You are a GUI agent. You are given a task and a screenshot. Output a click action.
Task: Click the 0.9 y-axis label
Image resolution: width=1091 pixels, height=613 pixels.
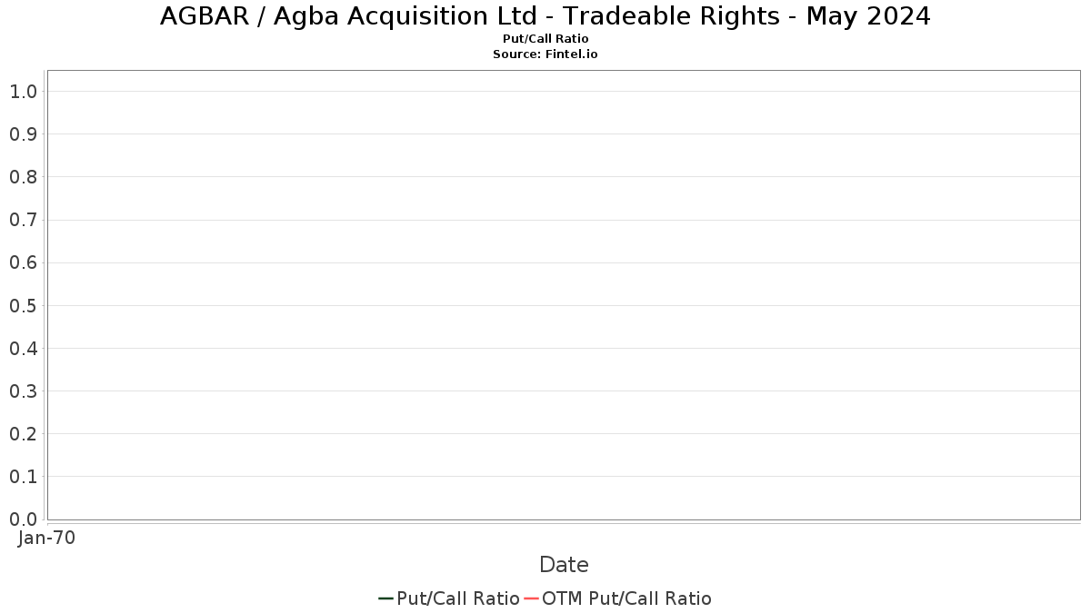coord(23,133)
